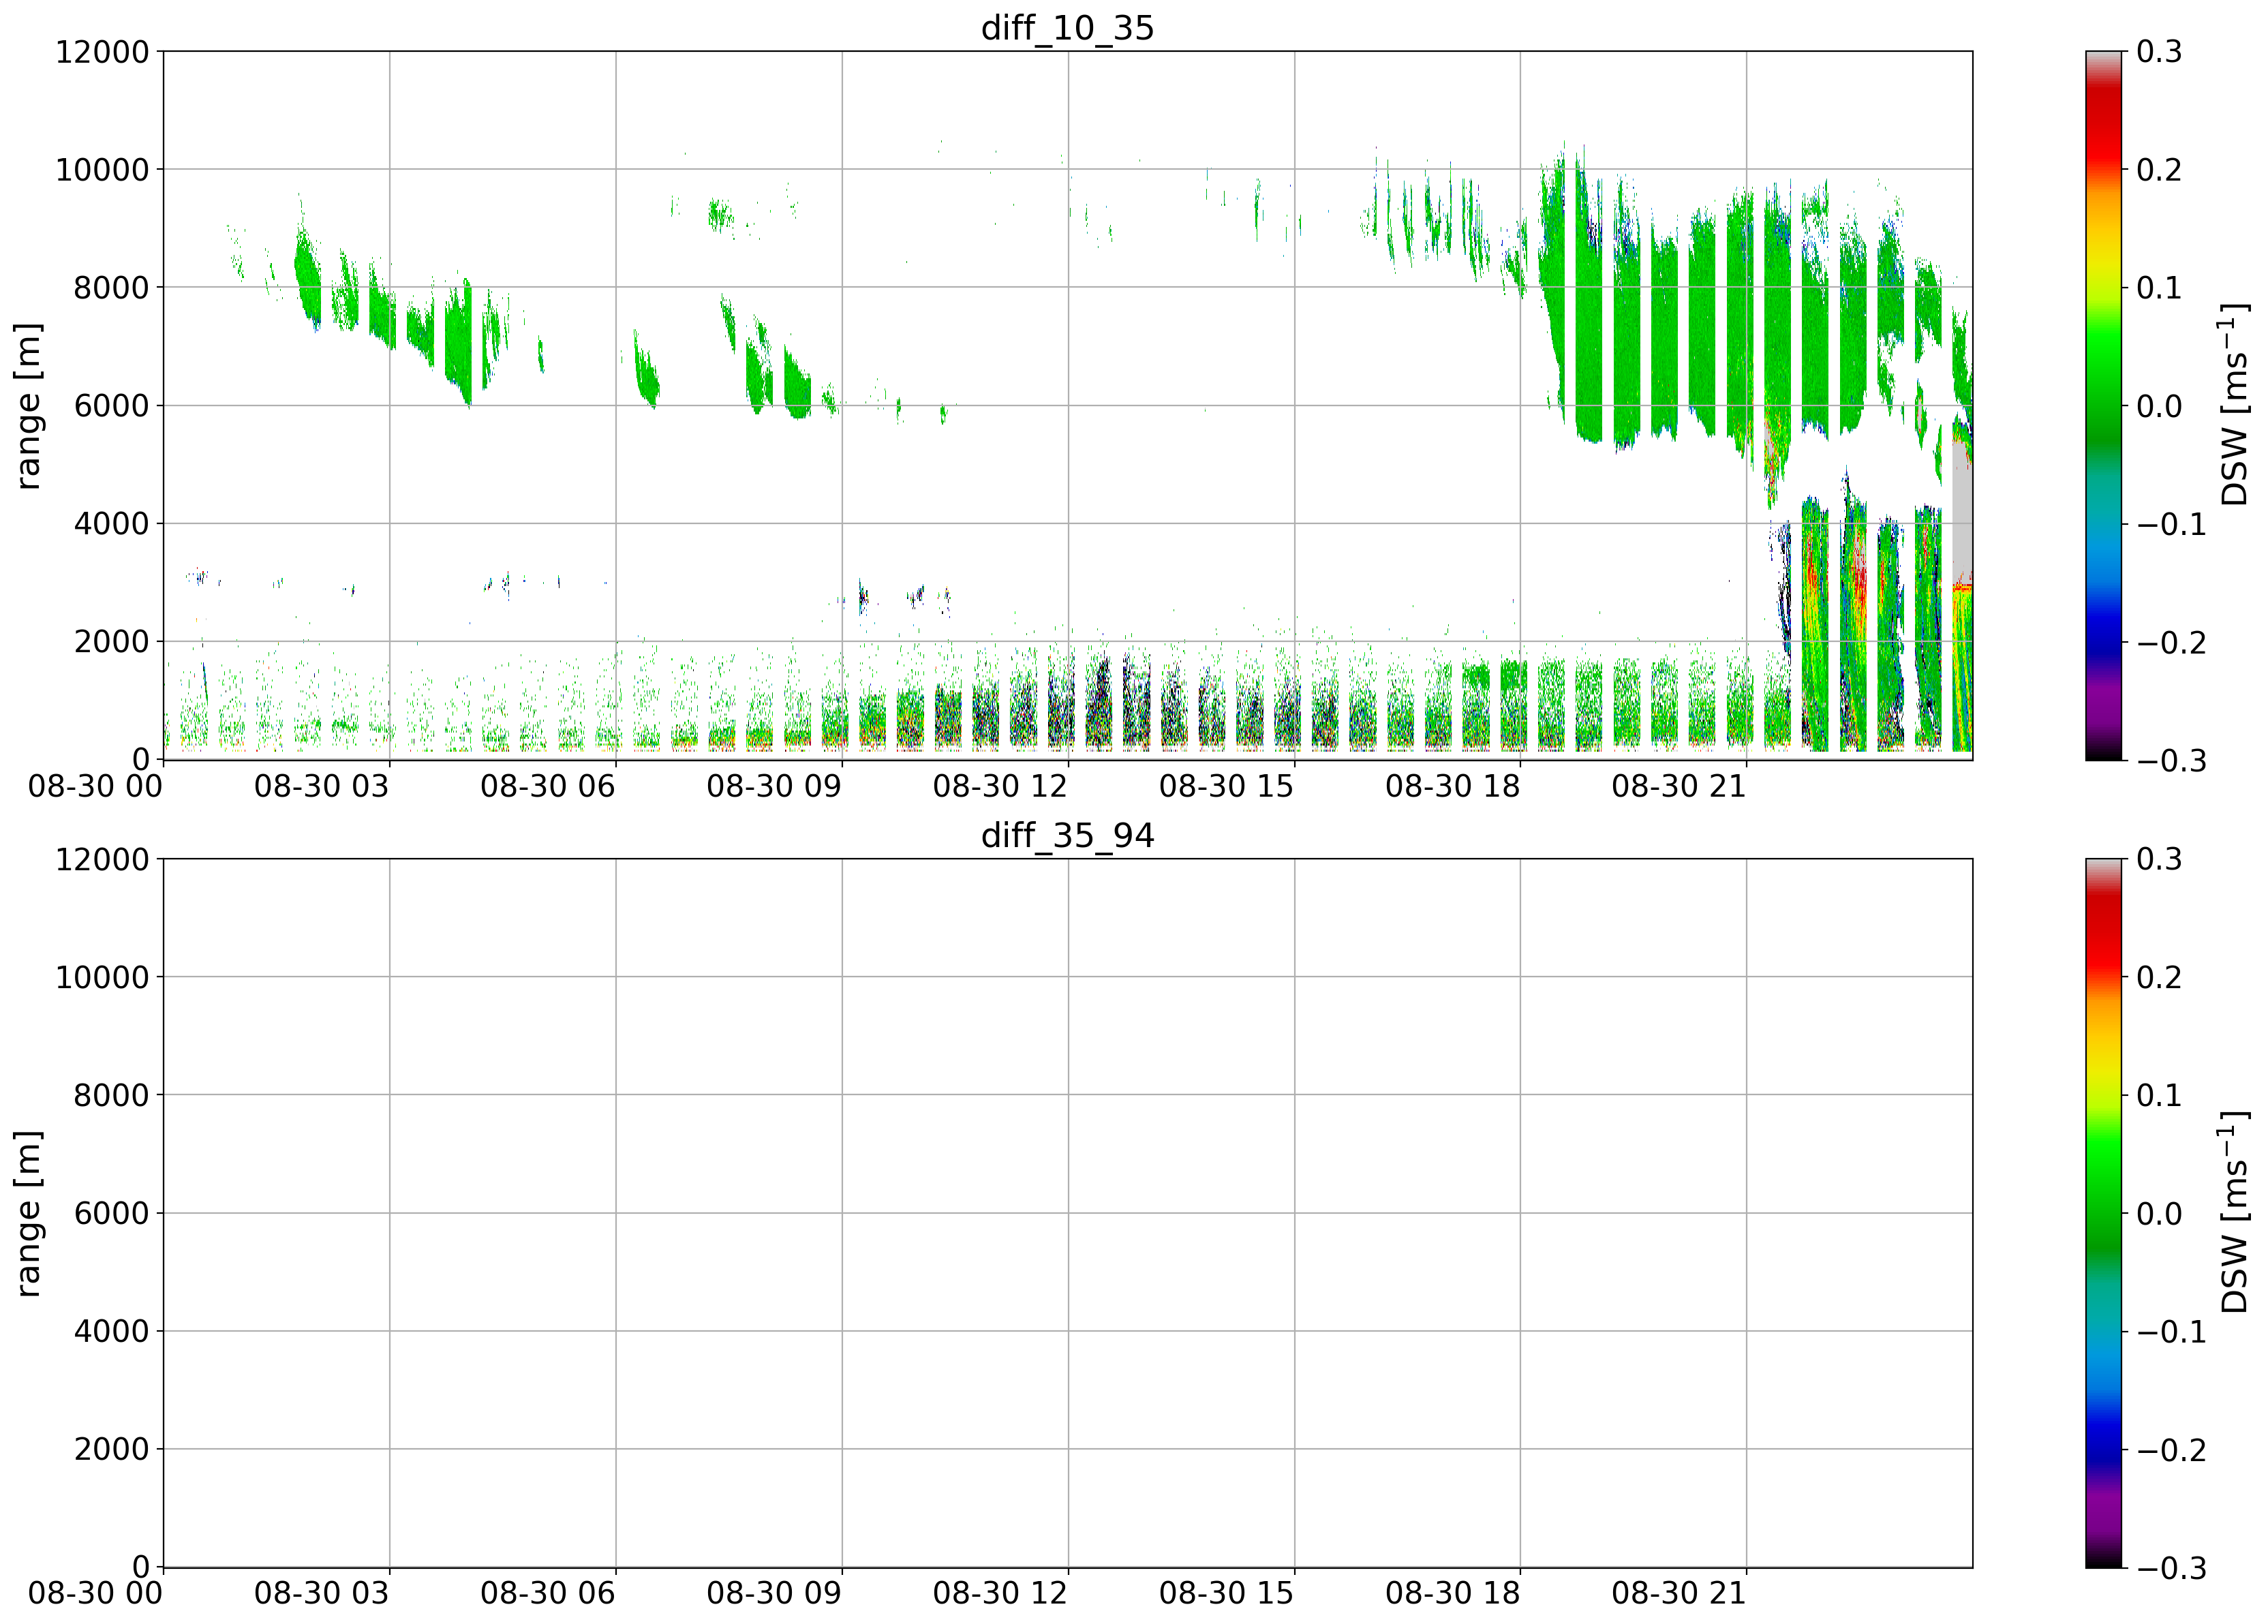Image resolution: width=2268 pixels, height=1624 pixels.
Task: Click the 08-30 21 time tick under diff_35_94
Action: pos(1678,1593)
